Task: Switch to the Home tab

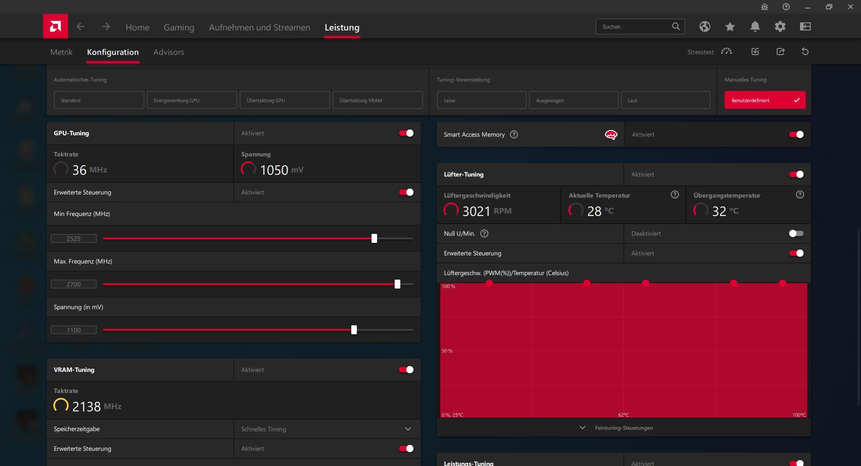Action: [137, 27]
